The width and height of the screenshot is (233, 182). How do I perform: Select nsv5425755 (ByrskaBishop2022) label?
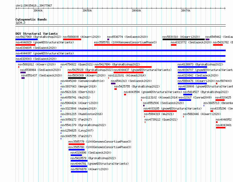coord(137,86)
